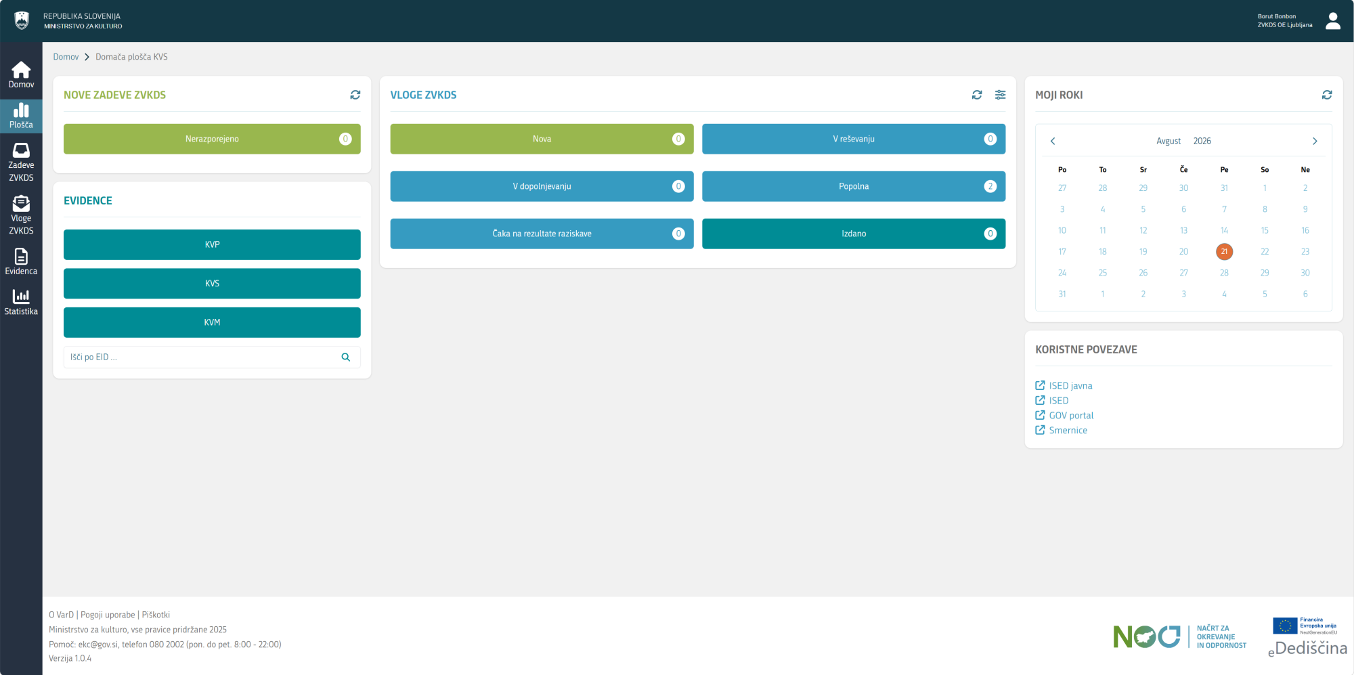
Task: Open filter settings for Vloge ZVKDS
Action: (x=1000, y=95)
